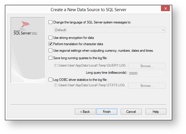Click the dialog title bar text
186x134 pixels.
point(88,10)
